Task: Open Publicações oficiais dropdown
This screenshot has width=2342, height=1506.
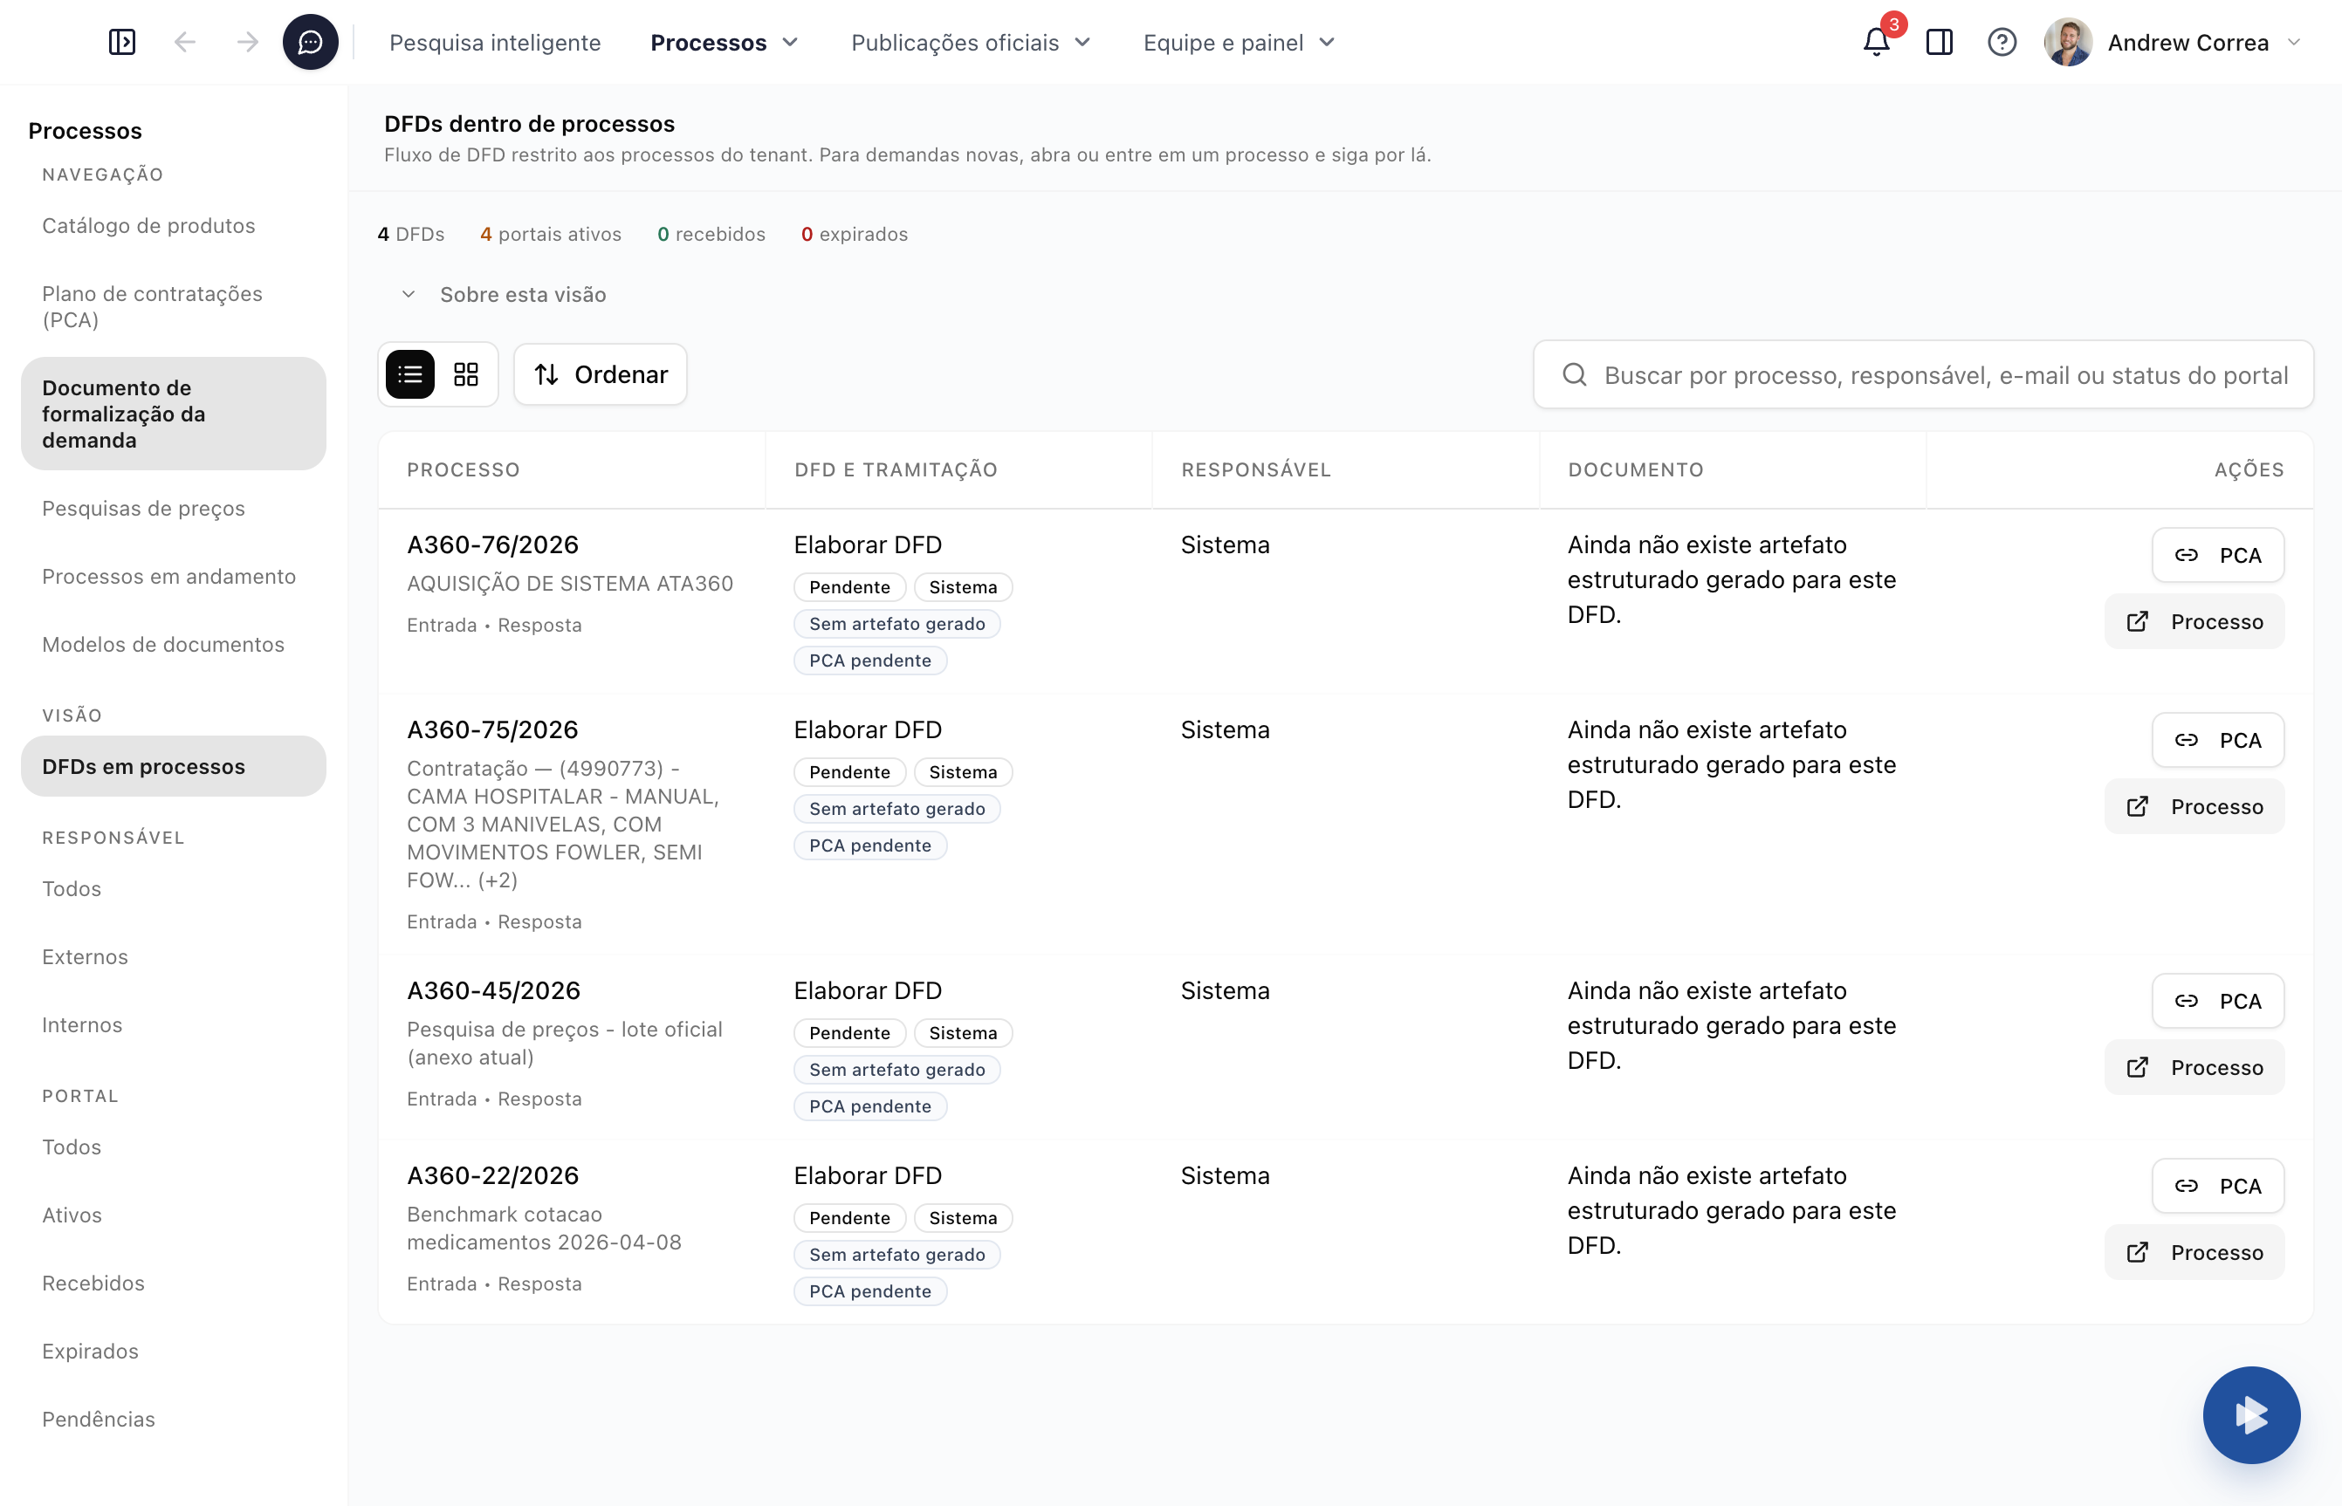Action: [971, 42]
